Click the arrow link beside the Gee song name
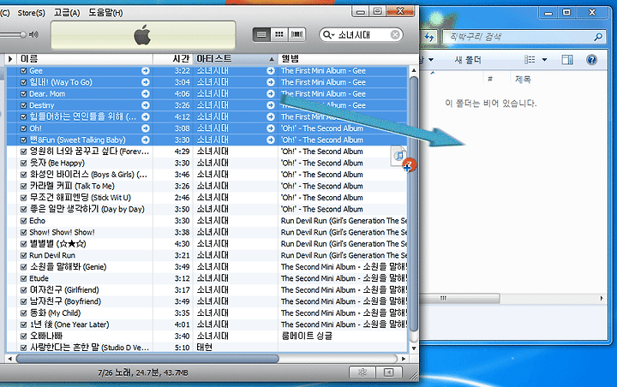The height and width of the screenshot is (387, 617). click(146, 71)
